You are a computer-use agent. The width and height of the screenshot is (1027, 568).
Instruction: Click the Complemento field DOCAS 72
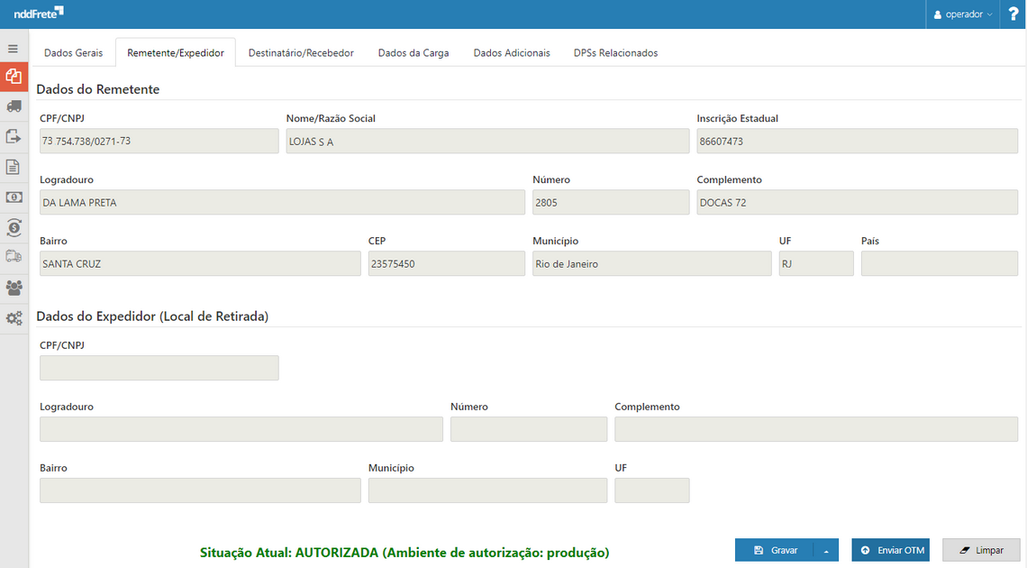point(857,203)
